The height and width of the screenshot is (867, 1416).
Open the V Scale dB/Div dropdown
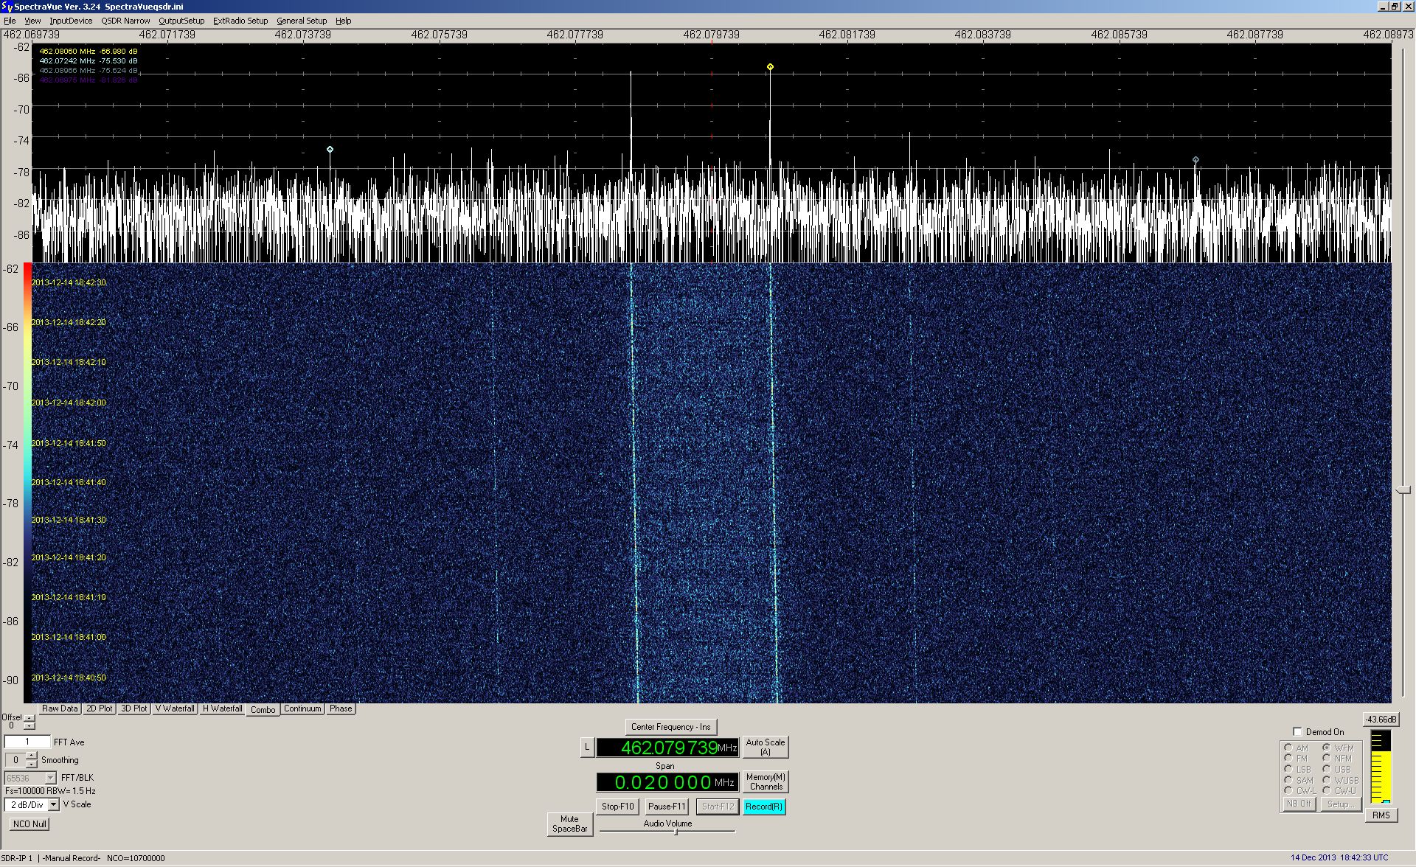pos(53,804)
